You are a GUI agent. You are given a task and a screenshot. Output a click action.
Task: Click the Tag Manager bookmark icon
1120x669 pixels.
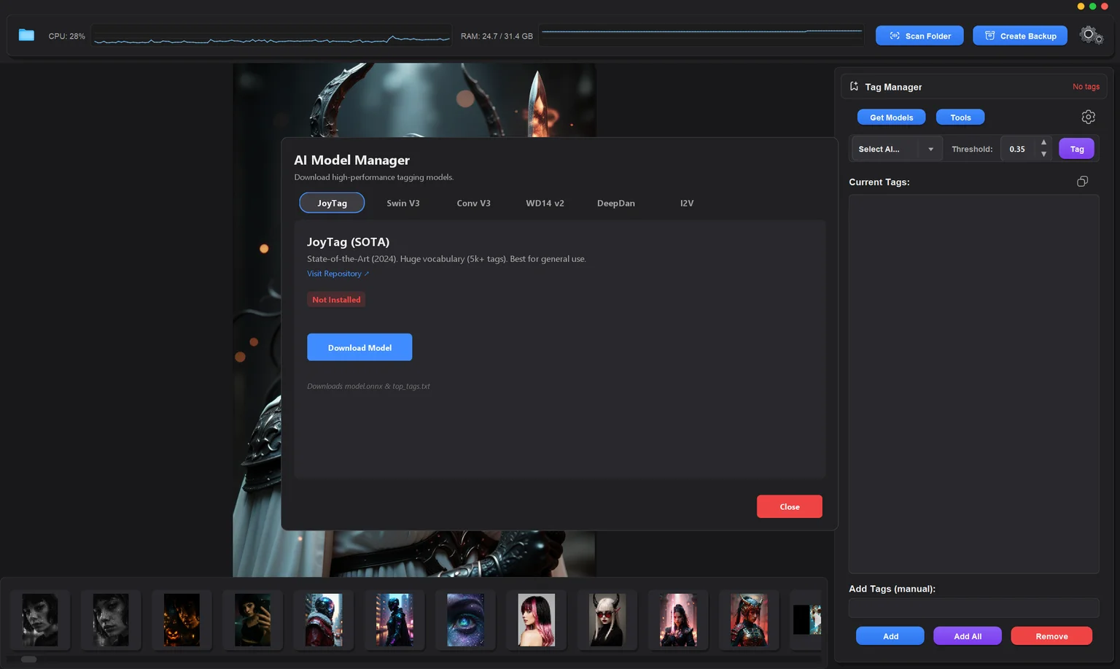click(854, 86)
